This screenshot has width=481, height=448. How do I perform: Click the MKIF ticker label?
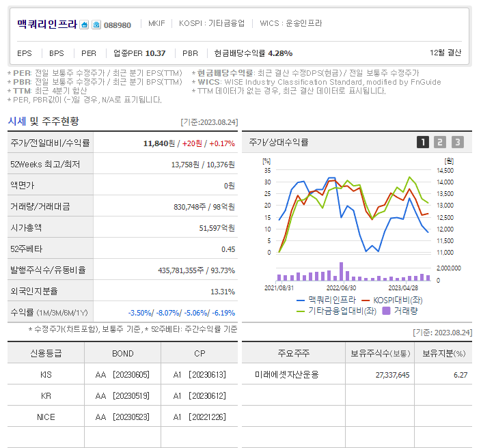(156, 23)
